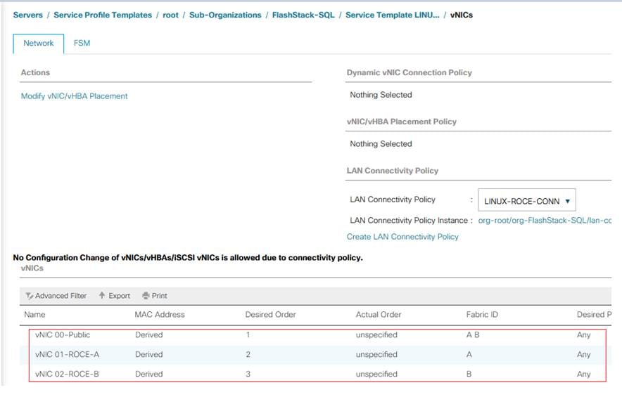Click the Print toolbar label
The height and width of the screenshot is (397, 622).
pos(160,296)
